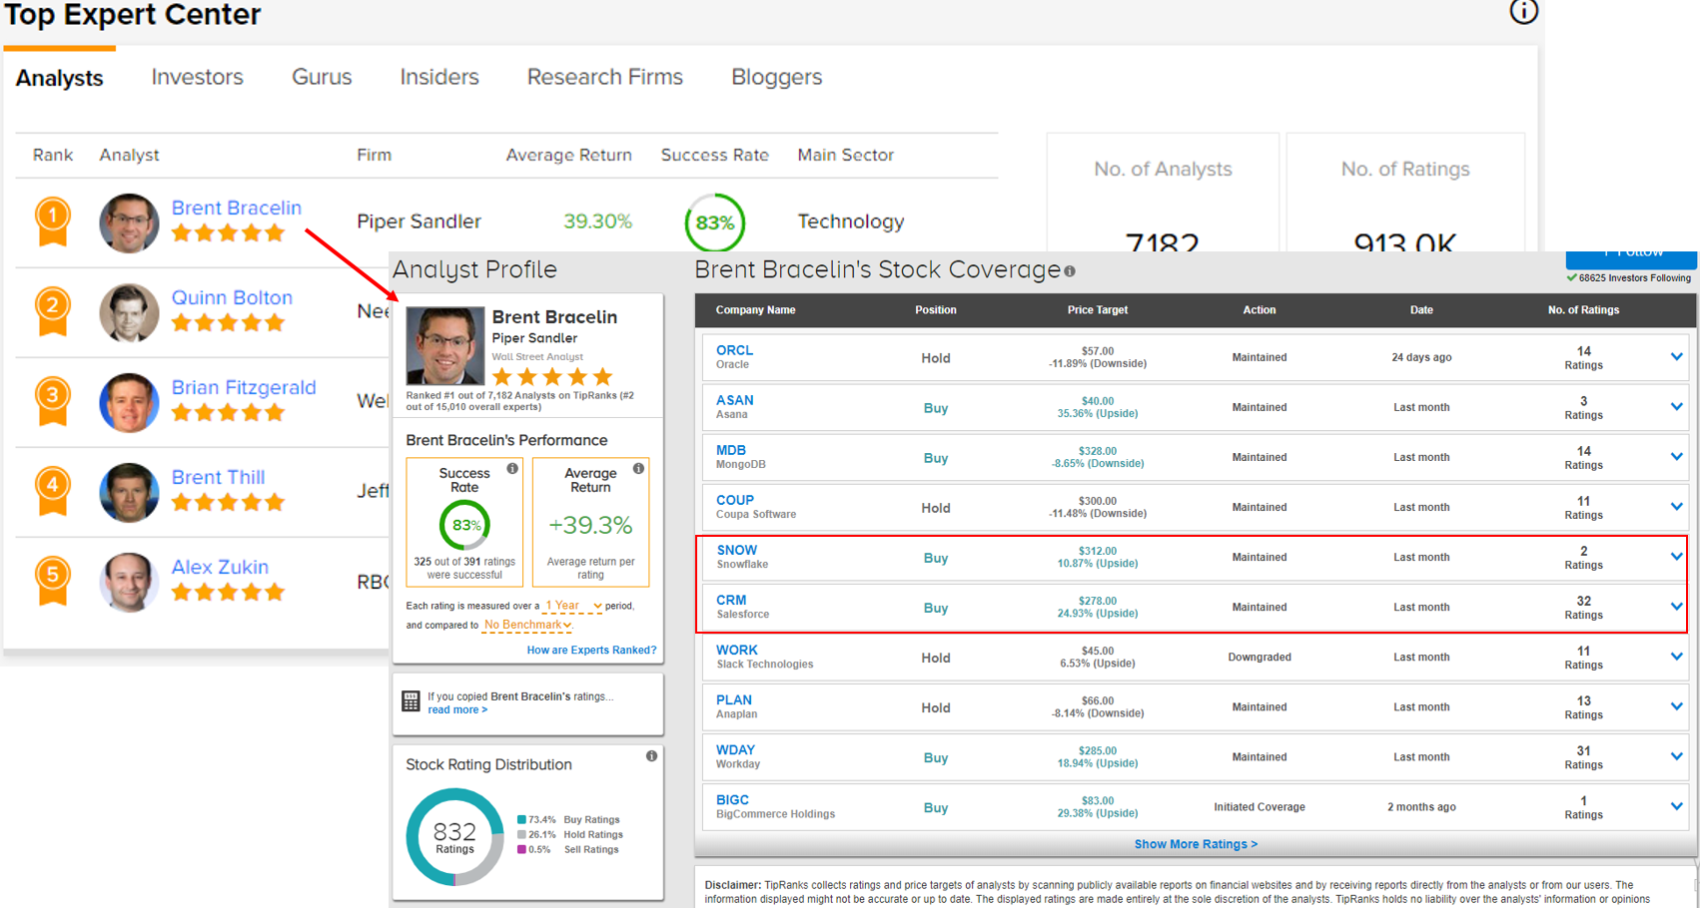This screenshot has height=910, width=1702.
Task: Expand the CRM Salesforce ratings row
Action: click(x=1677, y=606)
